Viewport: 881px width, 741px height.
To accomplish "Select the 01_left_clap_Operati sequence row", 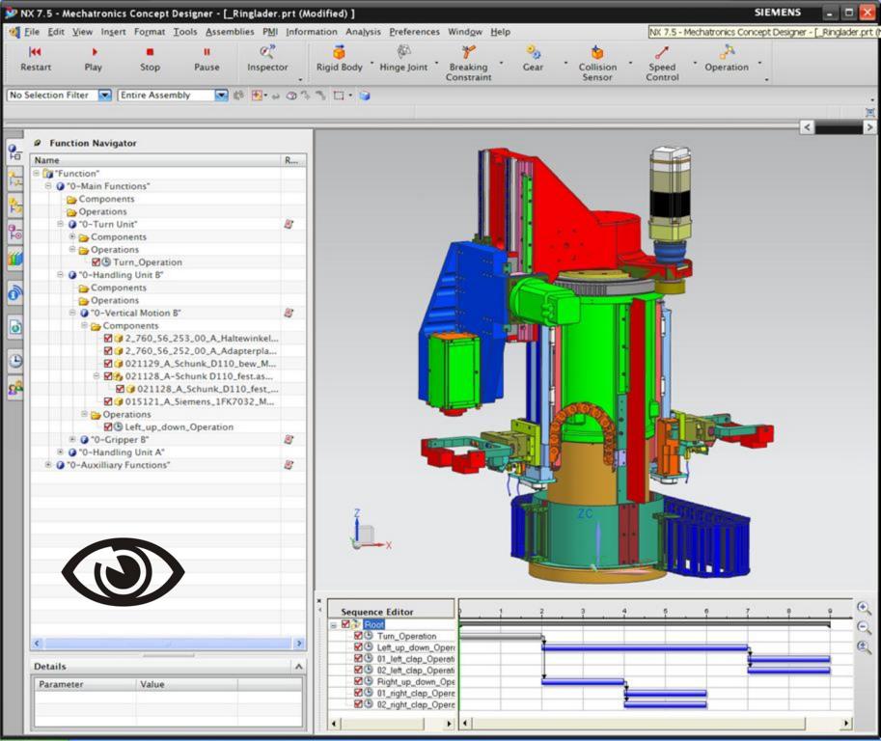I will tap(416, 658).
